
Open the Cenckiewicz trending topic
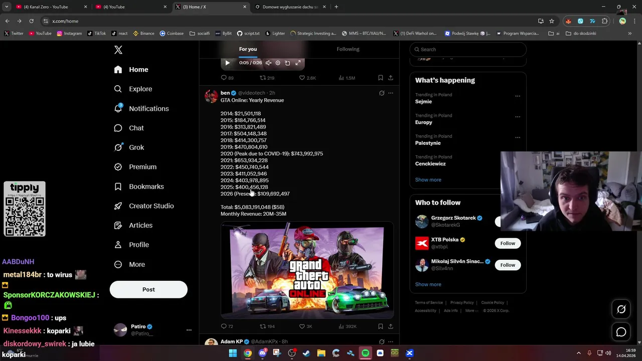point(430,163)
